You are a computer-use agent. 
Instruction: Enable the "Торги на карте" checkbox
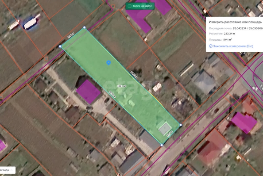pos(129,6)
